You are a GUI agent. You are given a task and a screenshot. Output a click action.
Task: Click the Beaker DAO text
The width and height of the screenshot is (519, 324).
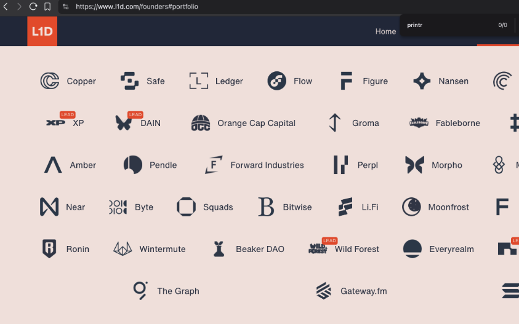260,249
